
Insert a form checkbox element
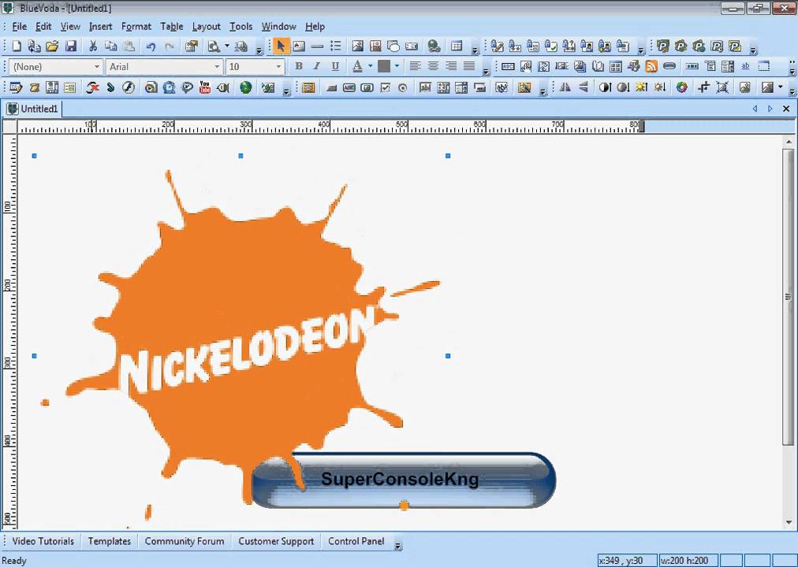point(386,88)
